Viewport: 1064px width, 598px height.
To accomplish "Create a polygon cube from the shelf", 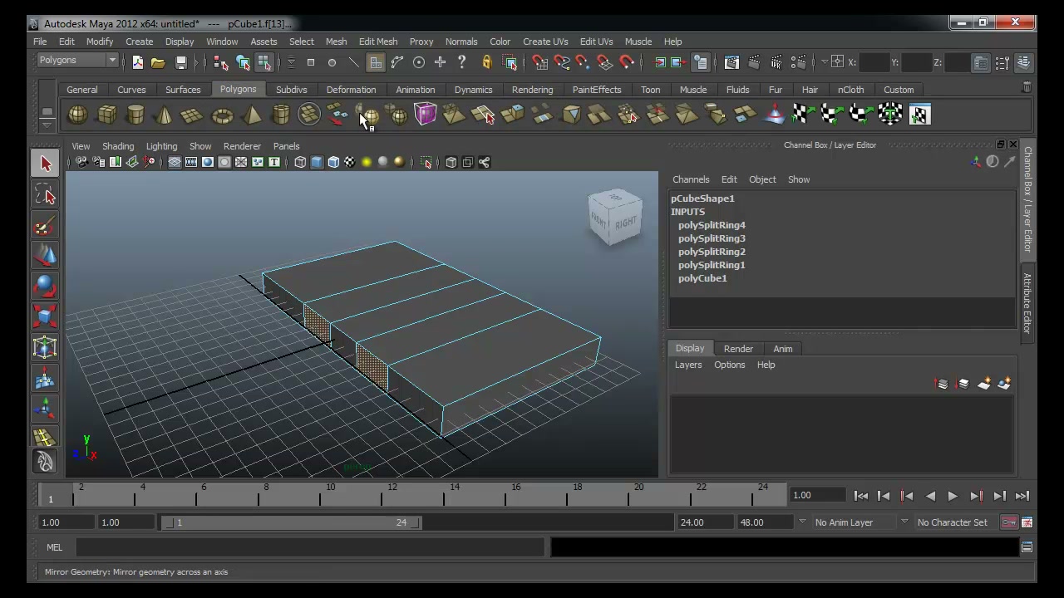I will [106, 115].
